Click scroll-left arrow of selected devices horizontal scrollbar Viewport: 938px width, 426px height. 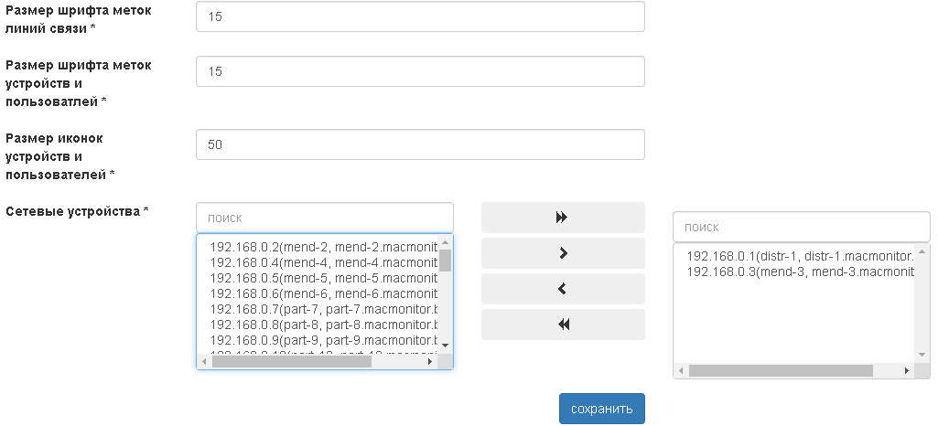click(x=681, y=371)
